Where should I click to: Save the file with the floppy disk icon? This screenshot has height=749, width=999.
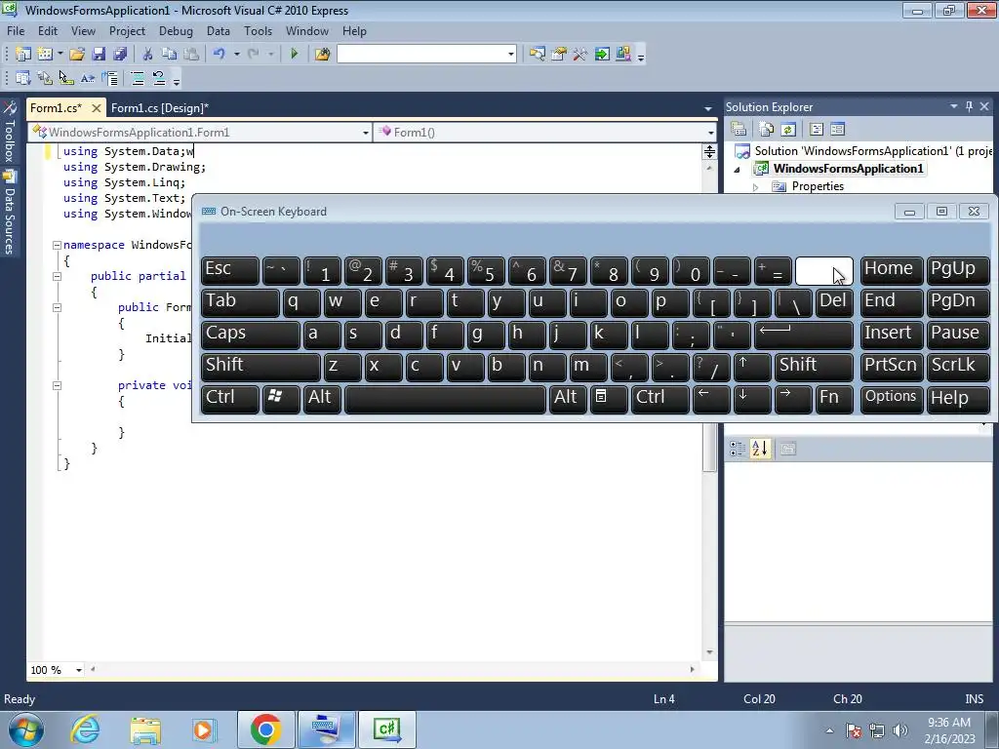tap(99, 55)
